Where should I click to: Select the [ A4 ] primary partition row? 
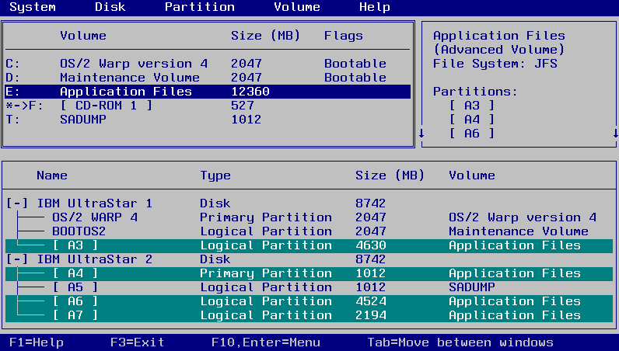click(x=309, y=273)
